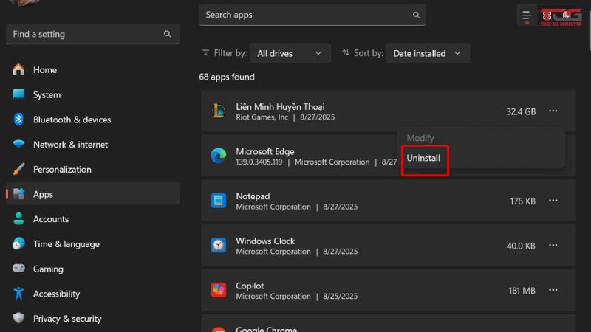Image resolution: width=591 pixels, height=332 pixels.
Task: Click the Sort by label
Action: tap(368, 53)
